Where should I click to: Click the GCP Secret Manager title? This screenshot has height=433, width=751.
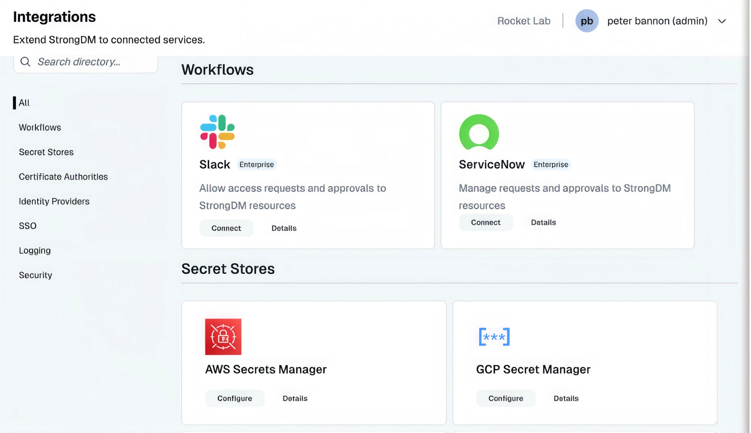point(533,369)
